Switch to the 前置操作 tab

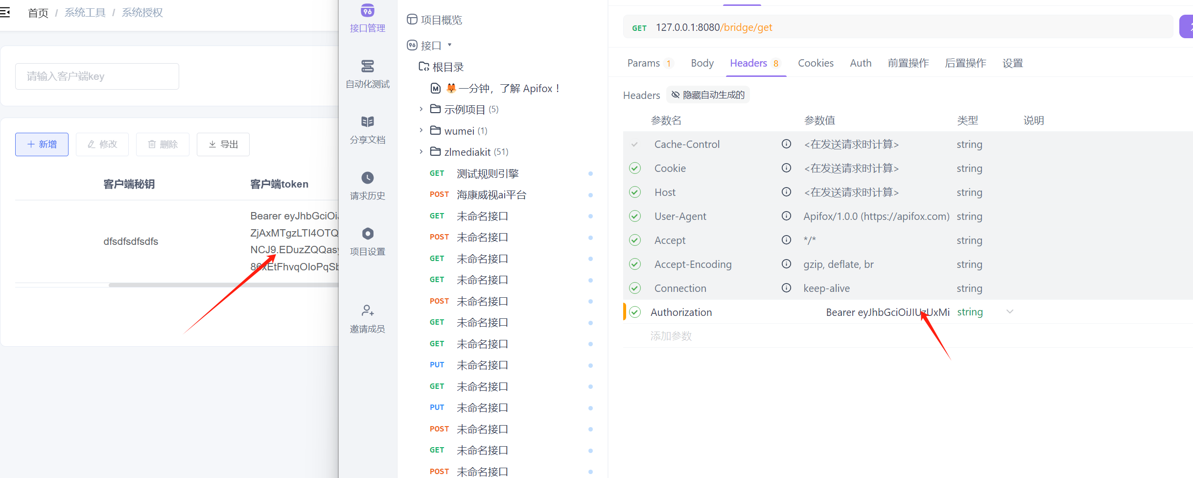click(x=908, y=63)
